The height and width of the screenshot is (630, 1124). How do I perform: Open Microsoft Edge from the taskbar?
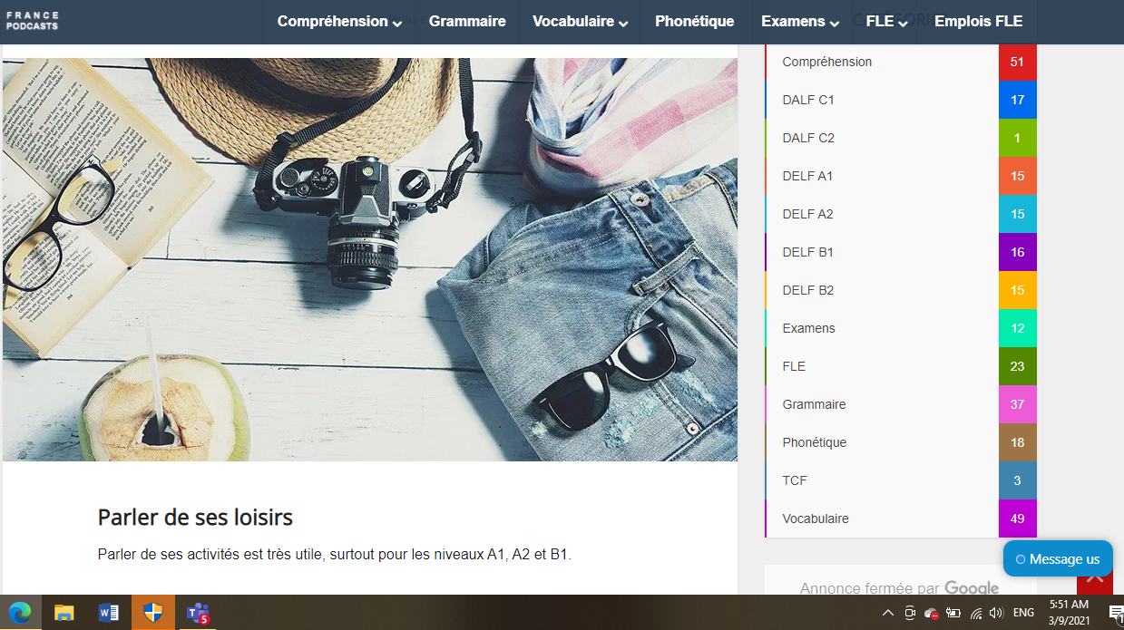pos(20,613)
